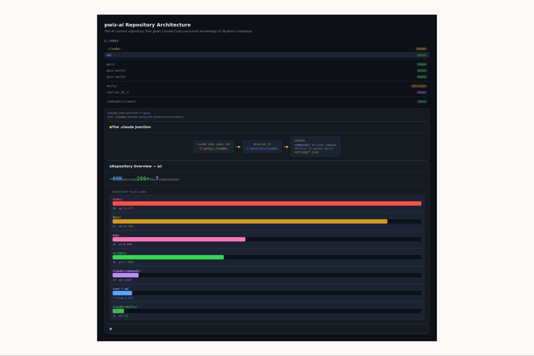Click the red todos/ progress bar
Image resolution: width=534 pixels, height=356 pixels.
267,204
